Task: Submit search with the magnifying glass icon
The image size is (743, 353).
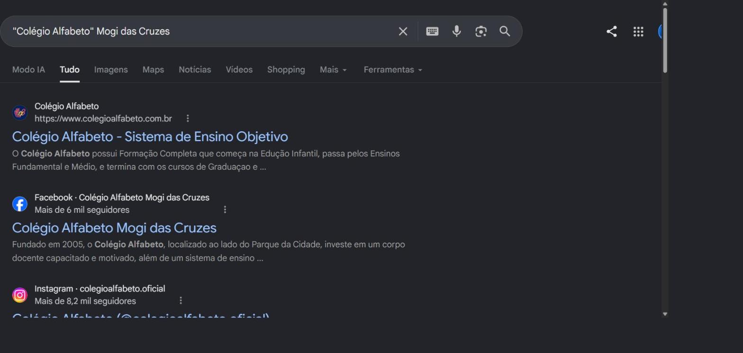Action: 505,31
